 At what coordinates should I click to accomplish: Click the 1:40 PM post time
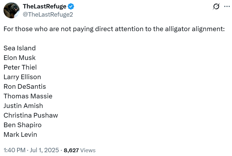(14, 150)
